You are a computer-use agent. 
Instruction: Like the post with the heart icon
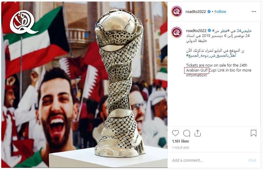tap(176, 133)
